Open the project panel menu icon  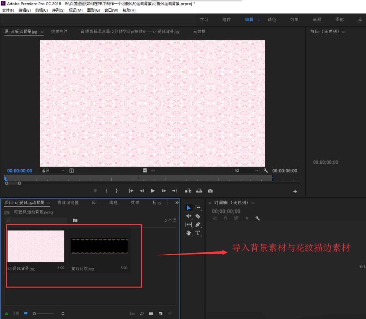pos(49,203)
